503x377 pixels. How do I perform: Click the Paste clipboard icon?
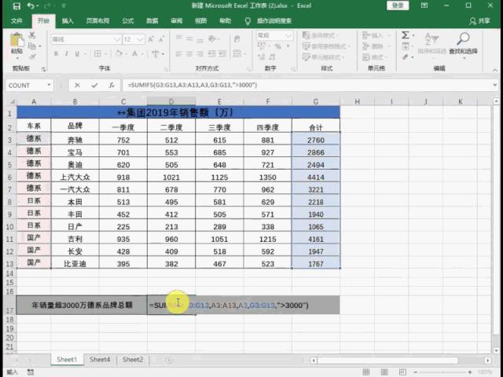(x=17, y=41)
